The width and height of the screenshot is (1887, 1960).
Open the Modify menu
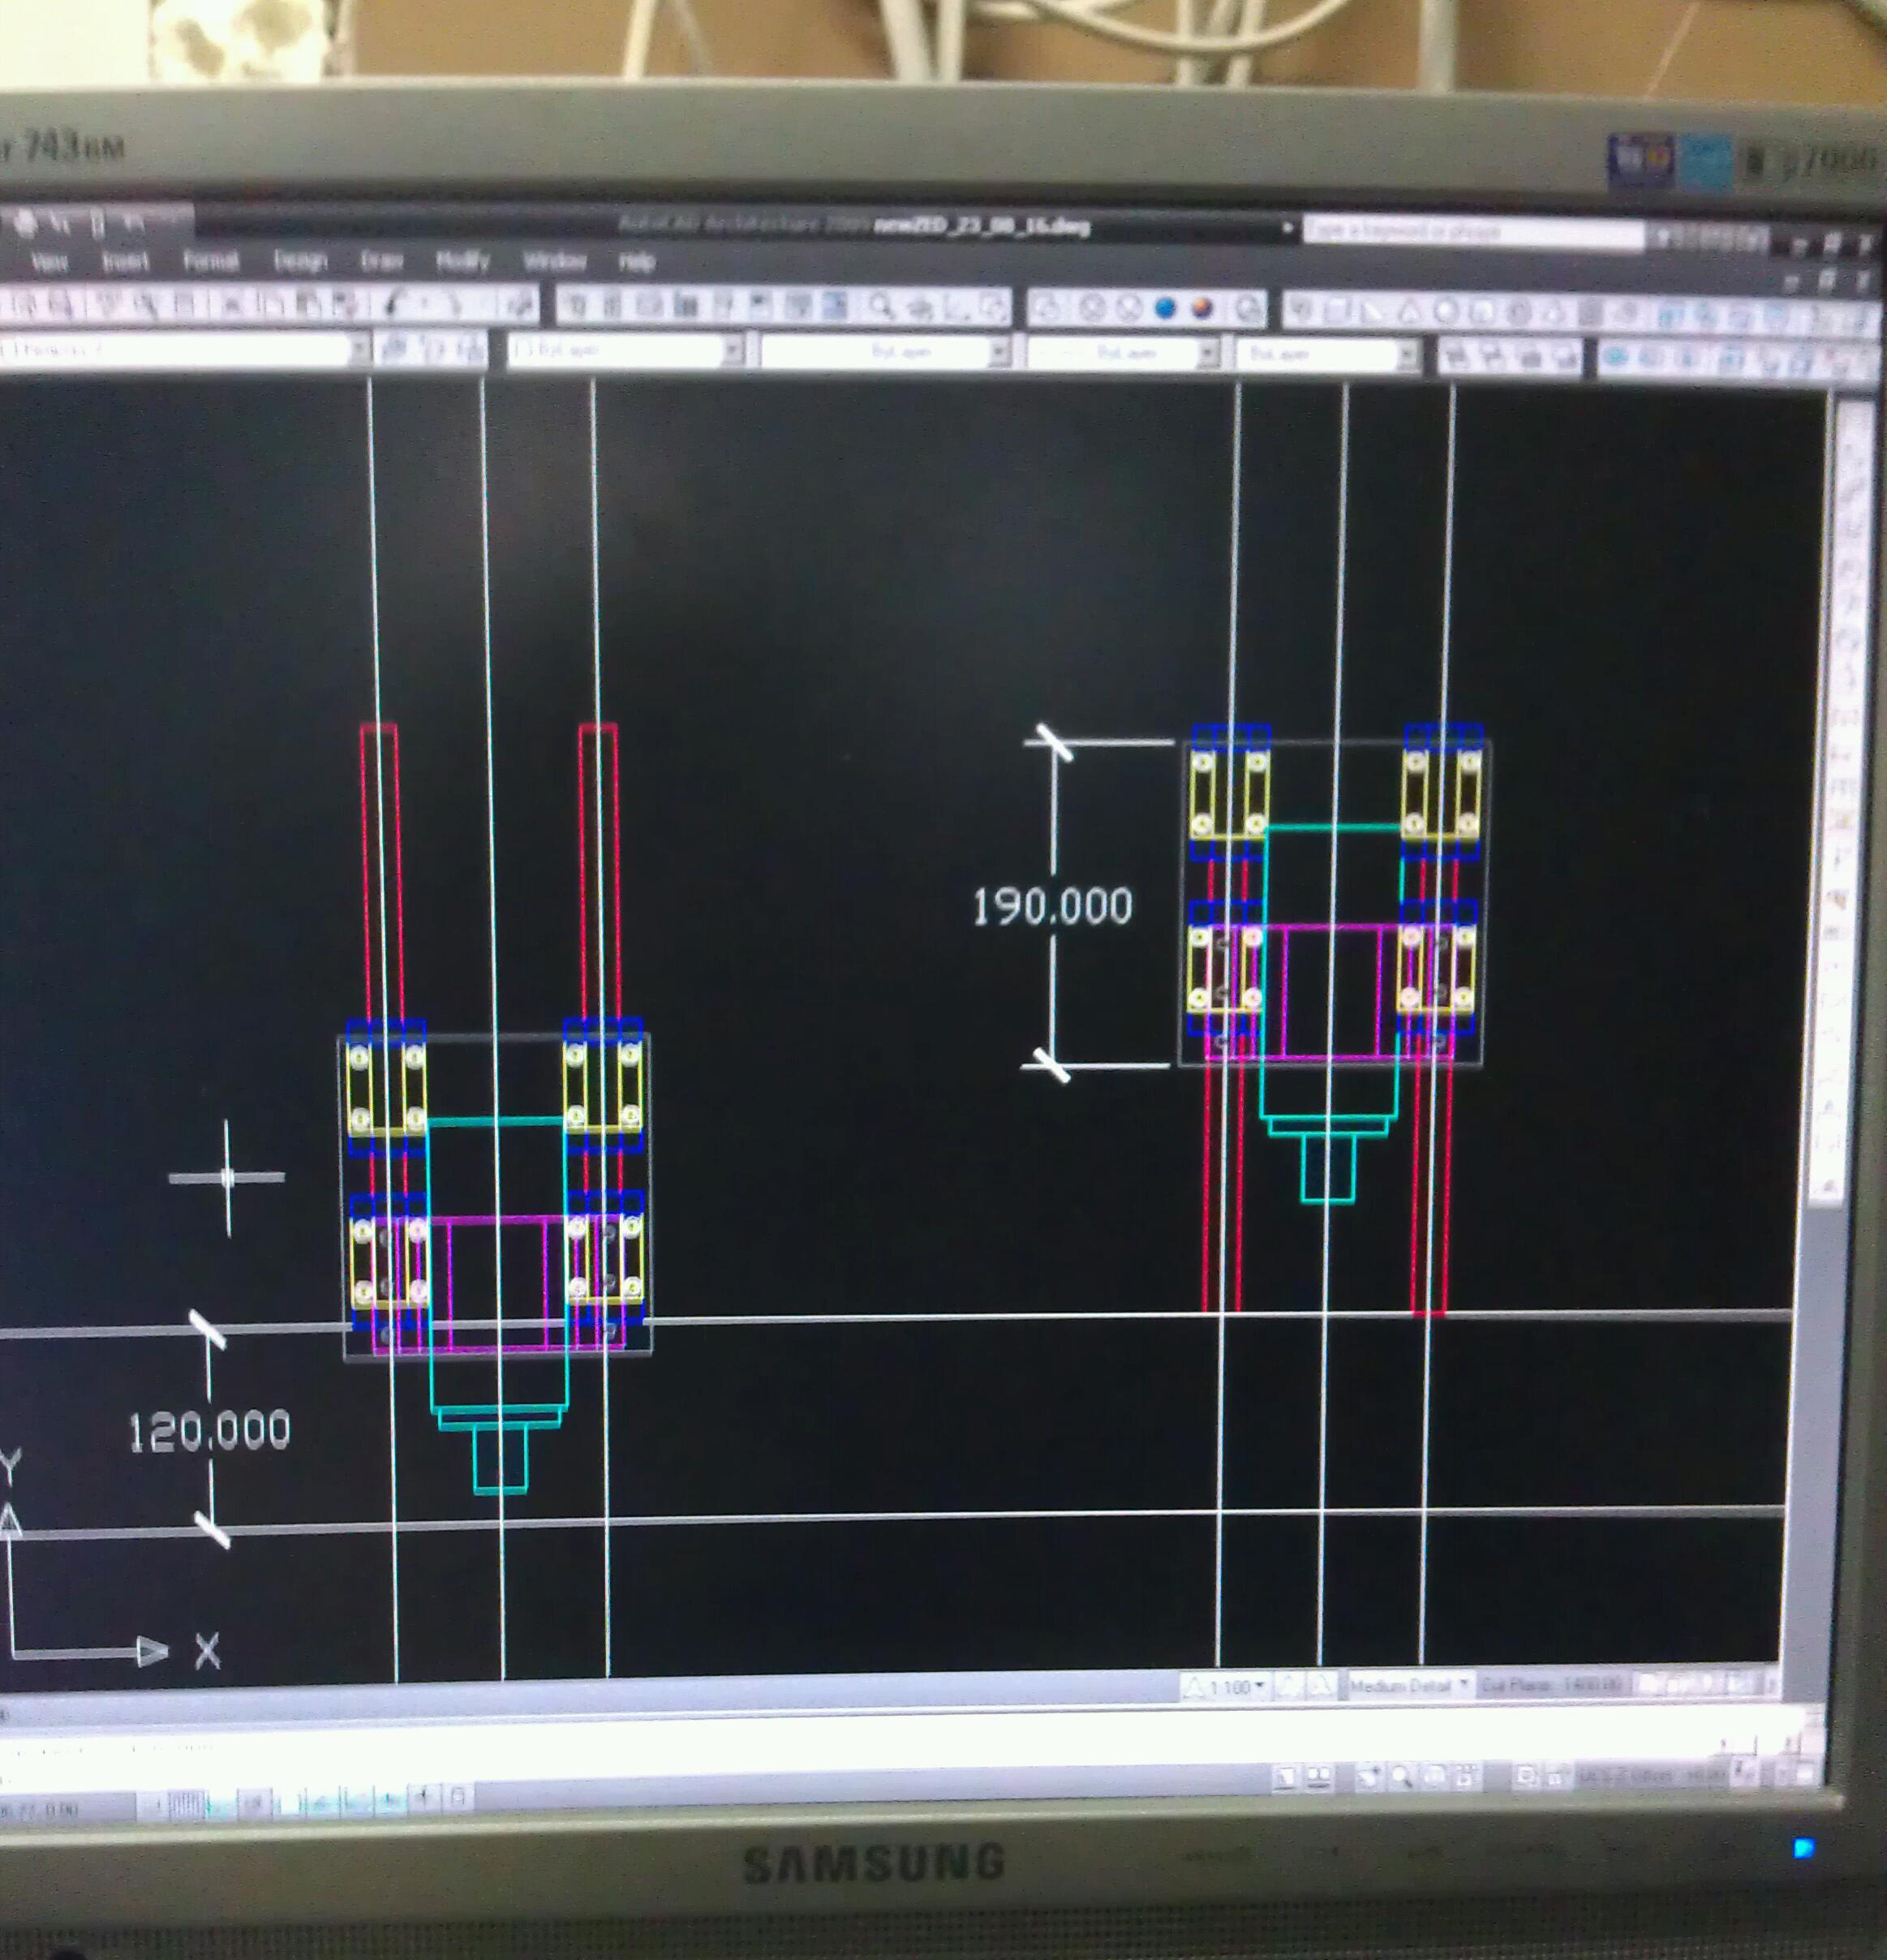tap(462, 261)
